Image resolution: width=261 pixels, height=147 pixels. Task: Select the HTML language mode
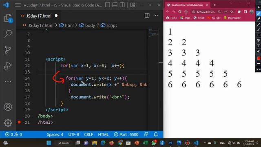point(103,134)
